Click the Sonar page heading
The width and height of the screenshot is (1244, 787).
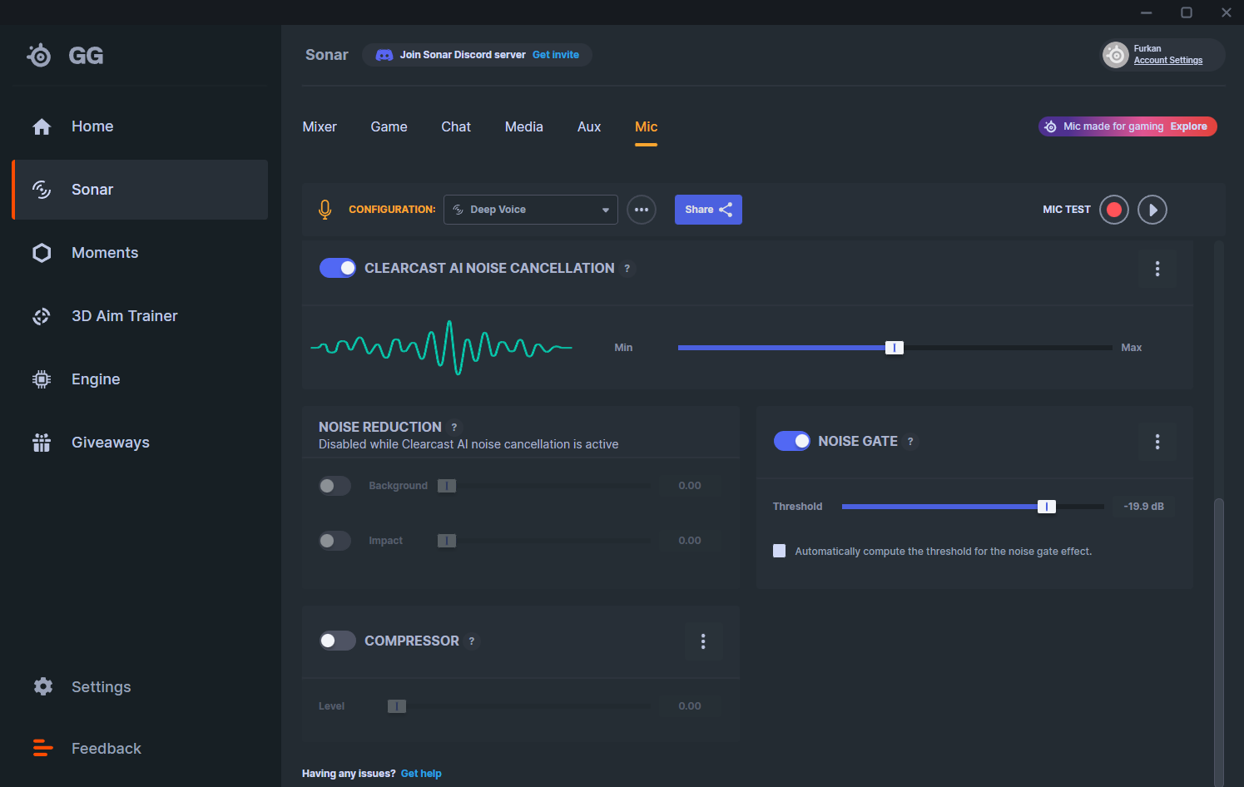pyautogui.click(x=327, y=55)
